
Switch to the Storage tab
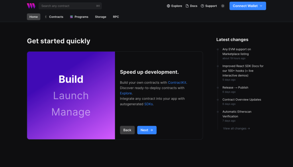(100, 17)
